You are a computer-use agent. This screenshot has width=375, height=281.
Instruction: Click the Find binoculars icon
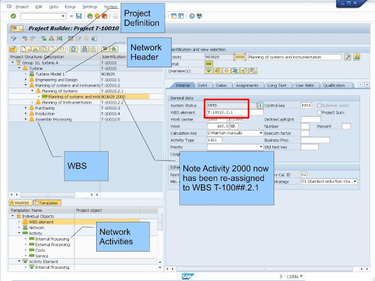click(84, 49)
